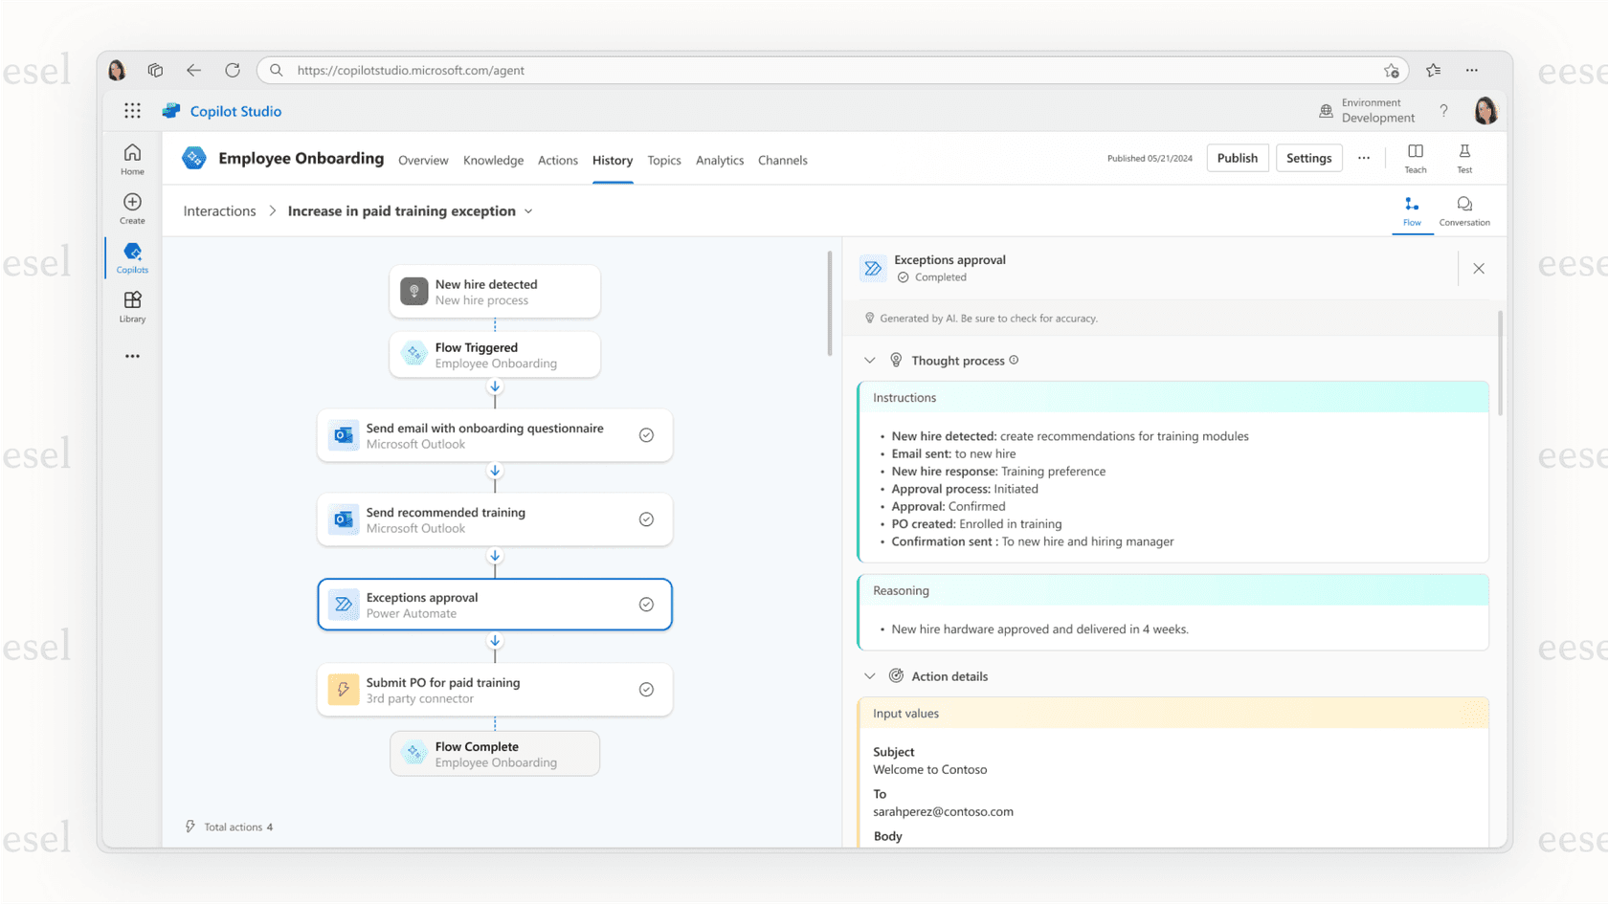The image size is (1608, 904).
Task: Open Interactions breadcrumb link
Action: point(218,210)
